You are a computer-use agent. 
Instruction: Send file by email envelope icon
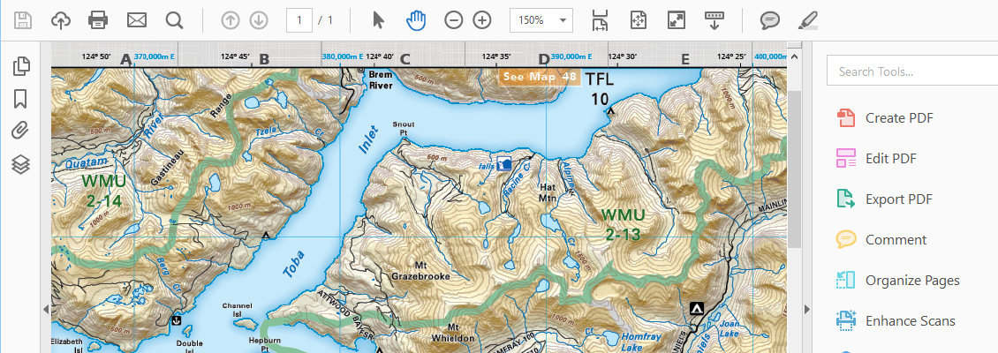(x=136, y=19)
